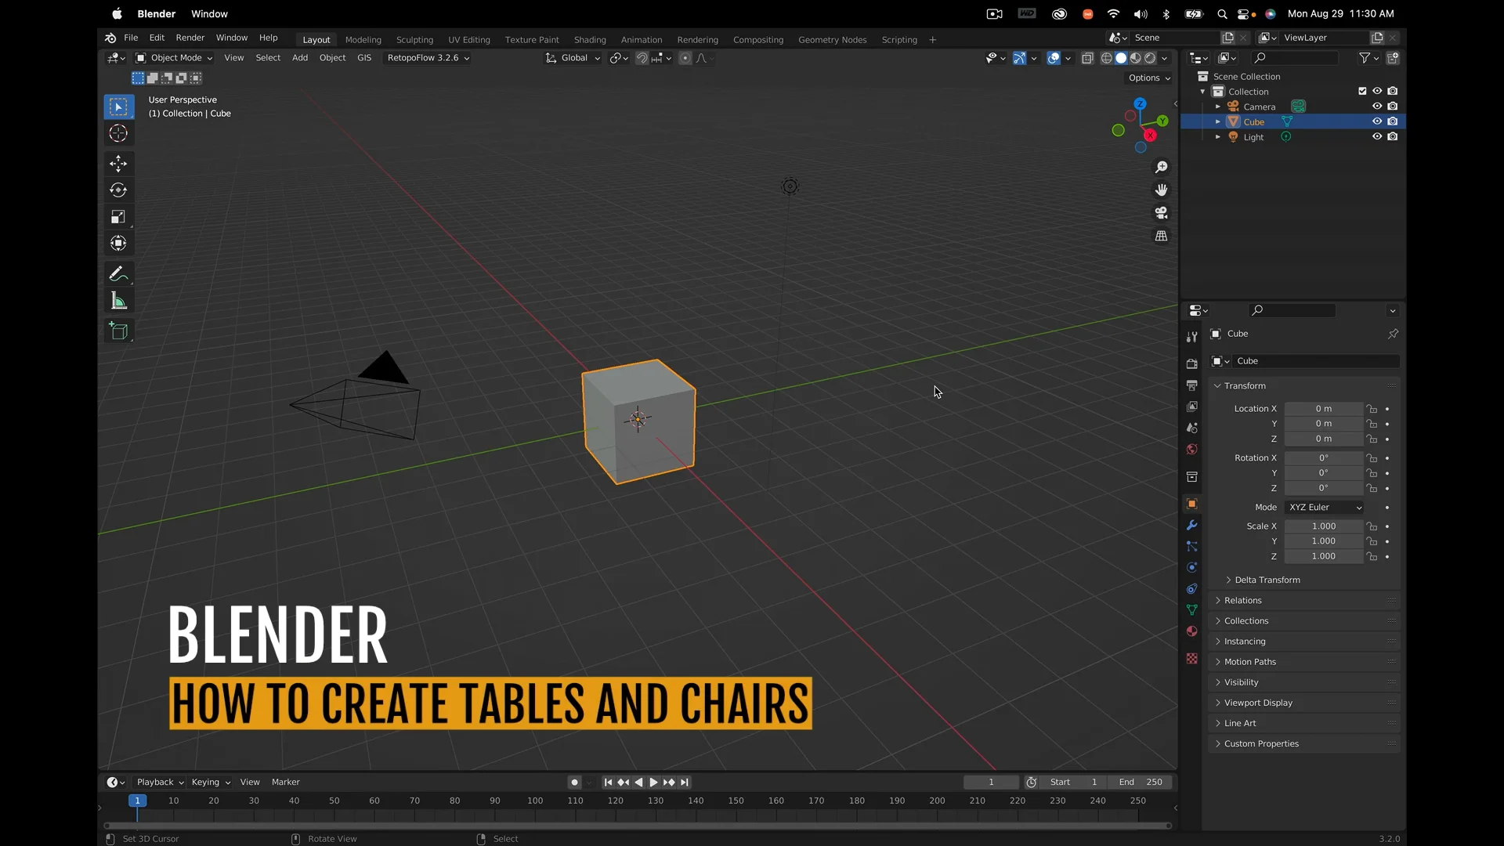Click the End frame 250 field

pyautogui.click(x=1141, y=782)
